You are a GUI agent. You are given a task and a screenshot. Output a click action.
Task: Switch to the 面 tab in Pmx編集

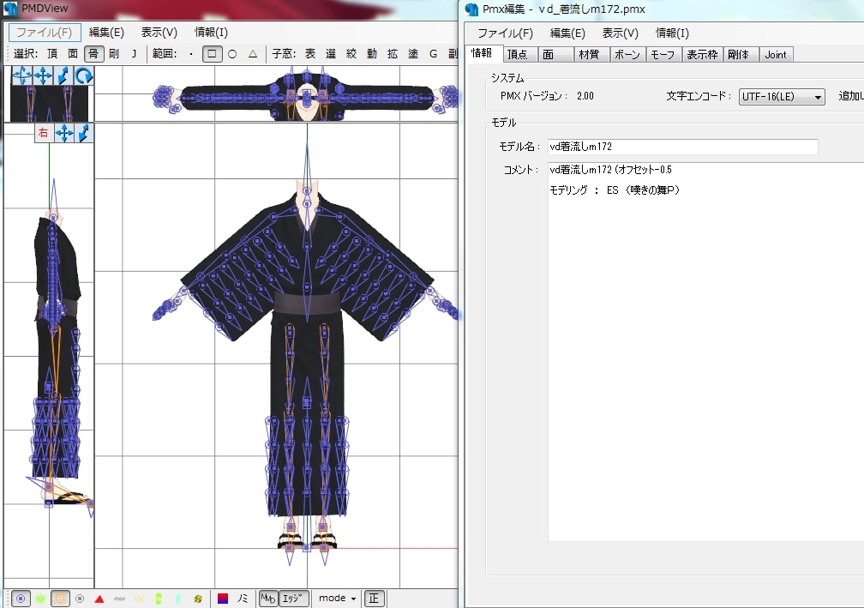[x=555, y=54]
